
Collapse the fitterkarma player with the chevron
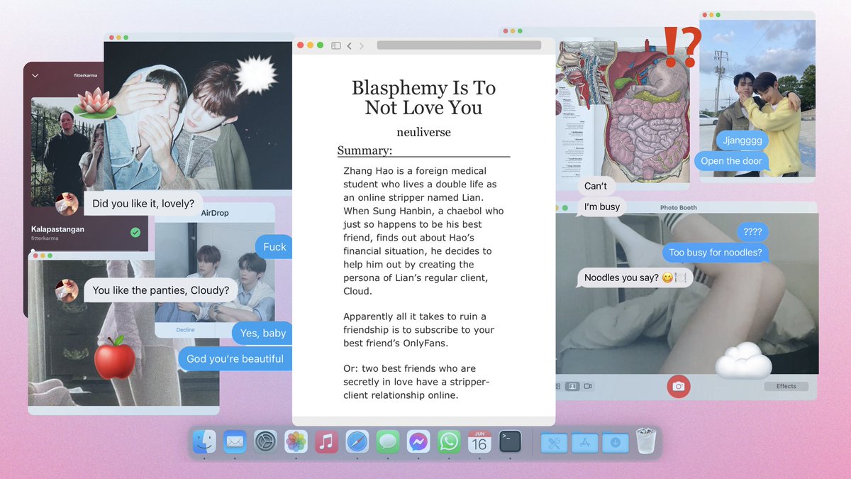35,75
